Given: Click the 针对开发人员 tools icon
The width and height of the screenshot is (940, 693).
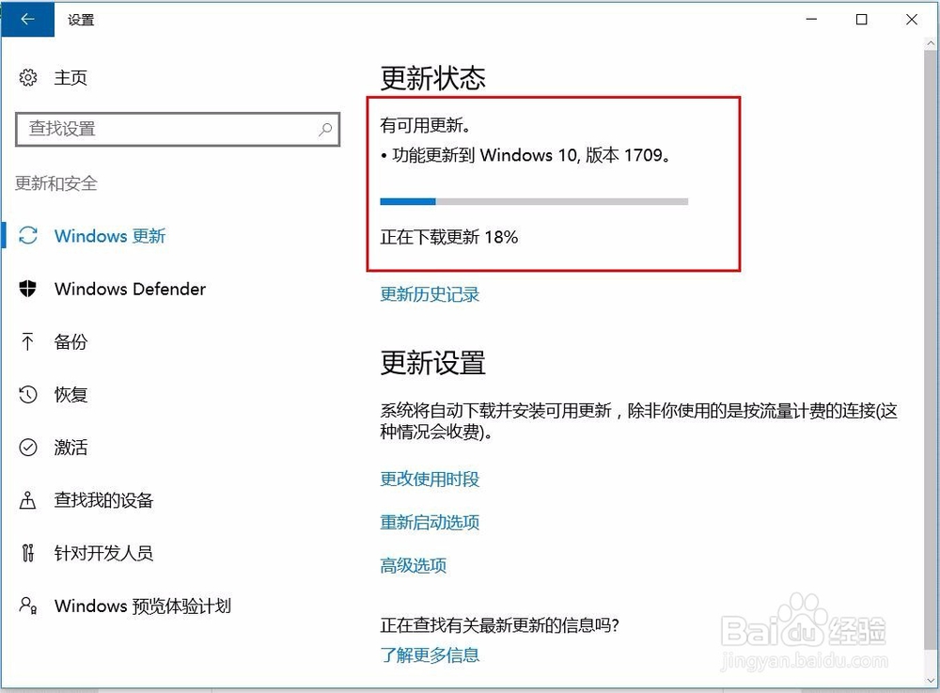Looking at the screenshot, I should pos(27,553).
